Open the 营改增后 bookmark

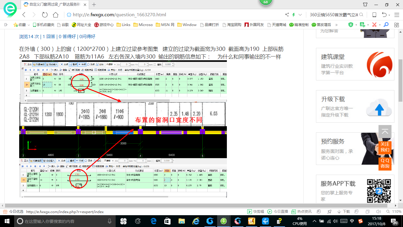pyautogui.click(x=321, y=25)
